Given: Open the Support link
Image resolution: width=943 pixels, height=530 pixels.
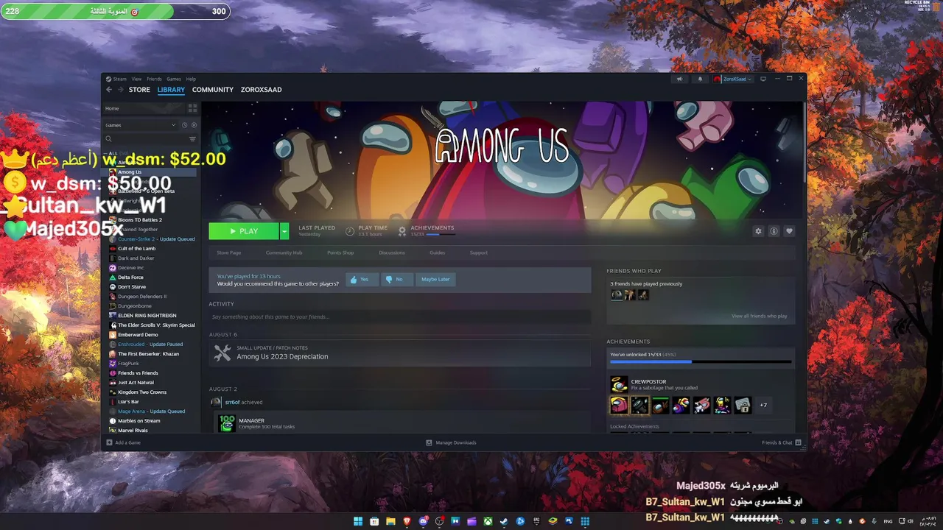Looking at the screenshot, I should (479, 252).
